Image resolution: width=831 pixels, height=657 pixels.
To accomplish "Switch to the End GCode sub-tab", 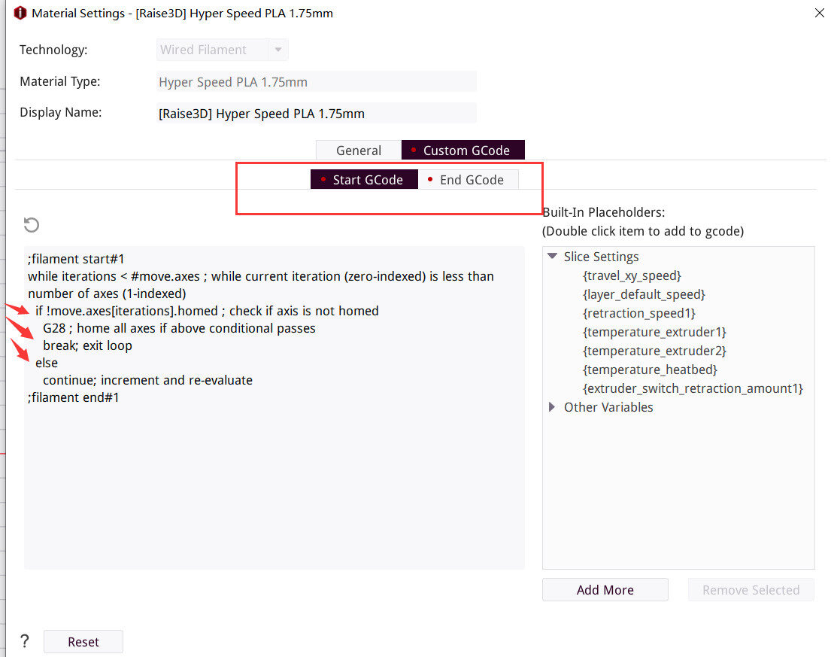I will pyautogui.click(x=468, y=180).
